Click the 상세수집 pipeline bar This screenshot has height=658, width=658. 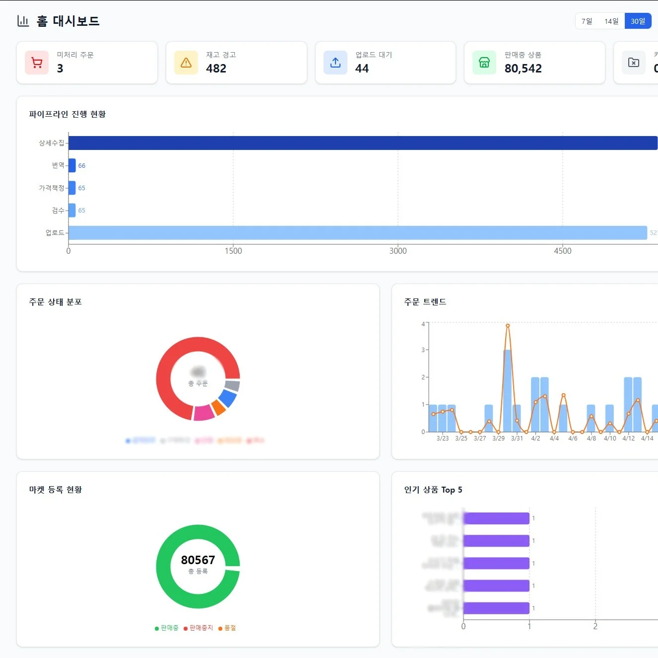tap(363, 143)
